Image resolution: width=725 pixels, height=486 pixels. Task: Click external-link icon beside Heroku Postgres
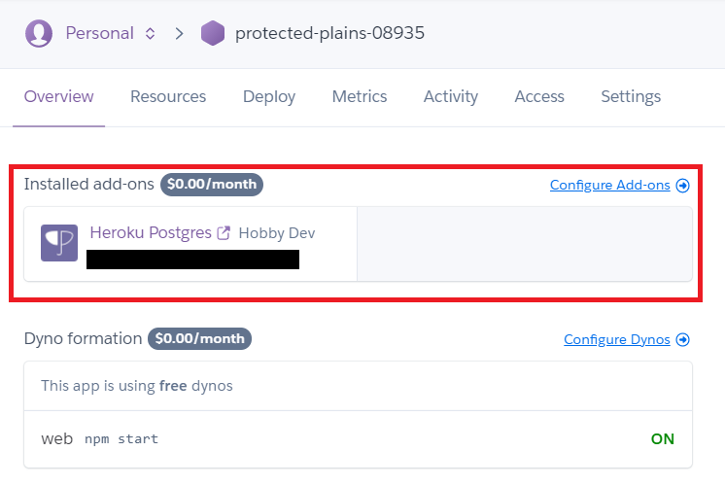(x=224, y=232)
